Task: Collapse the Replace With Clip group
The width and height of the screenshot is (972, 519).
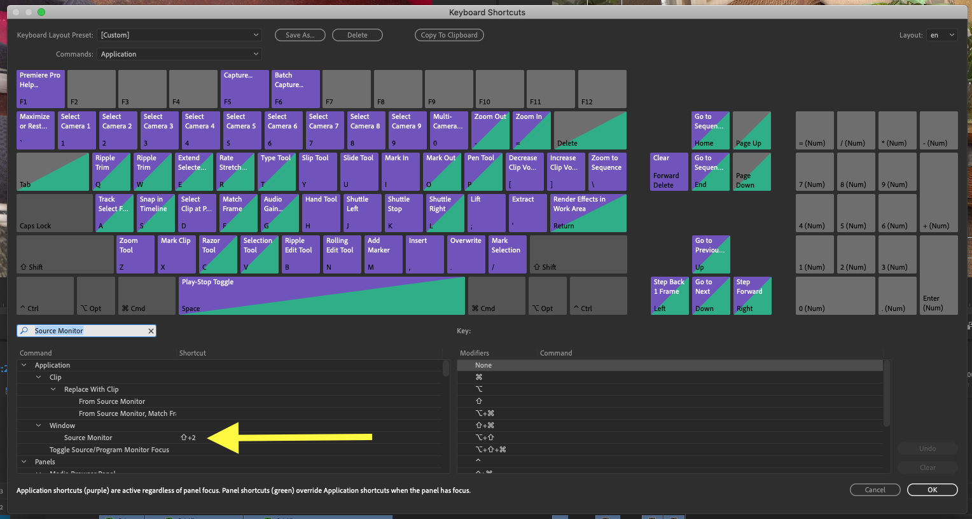Action: pos(53,389)
